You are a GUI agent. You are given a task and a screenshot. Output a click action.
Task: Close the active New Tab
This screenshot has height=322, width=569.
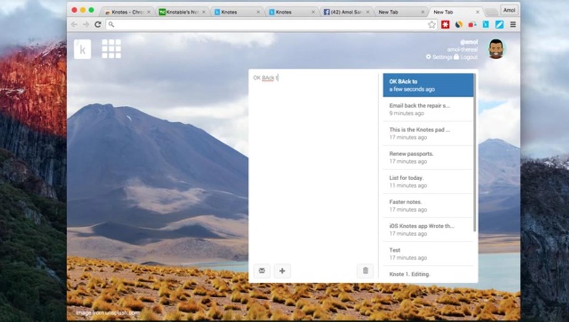point(477,12)
